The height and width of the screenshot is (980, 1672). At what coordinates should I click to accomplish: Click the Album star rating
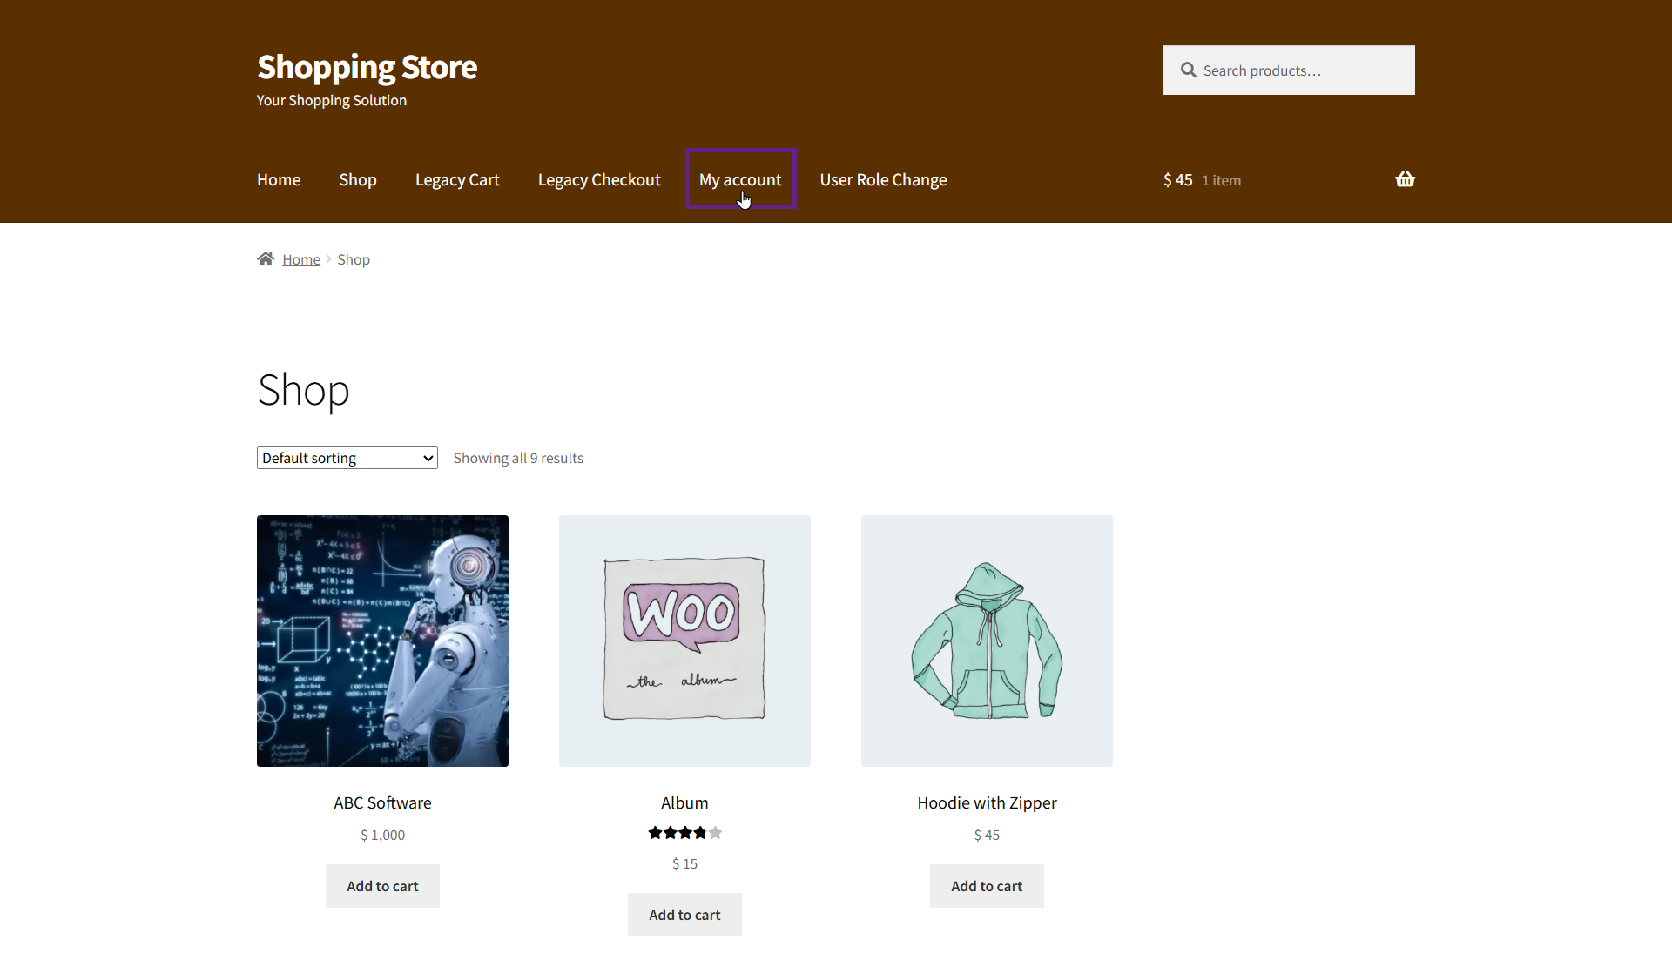[684, 833]
